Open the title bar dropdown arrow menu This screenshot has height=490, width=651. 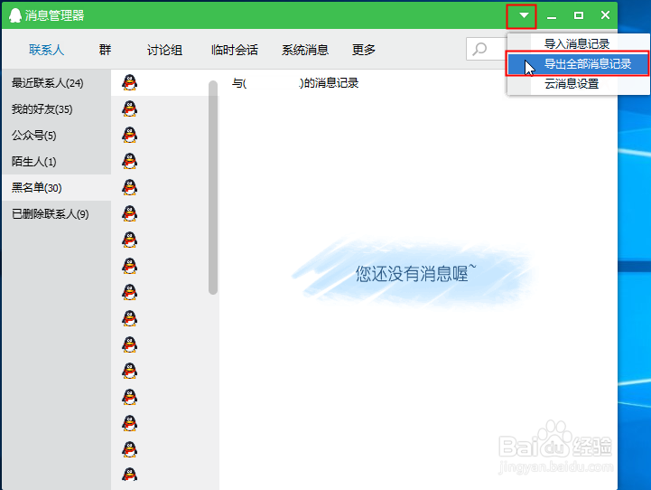[524, 15]
